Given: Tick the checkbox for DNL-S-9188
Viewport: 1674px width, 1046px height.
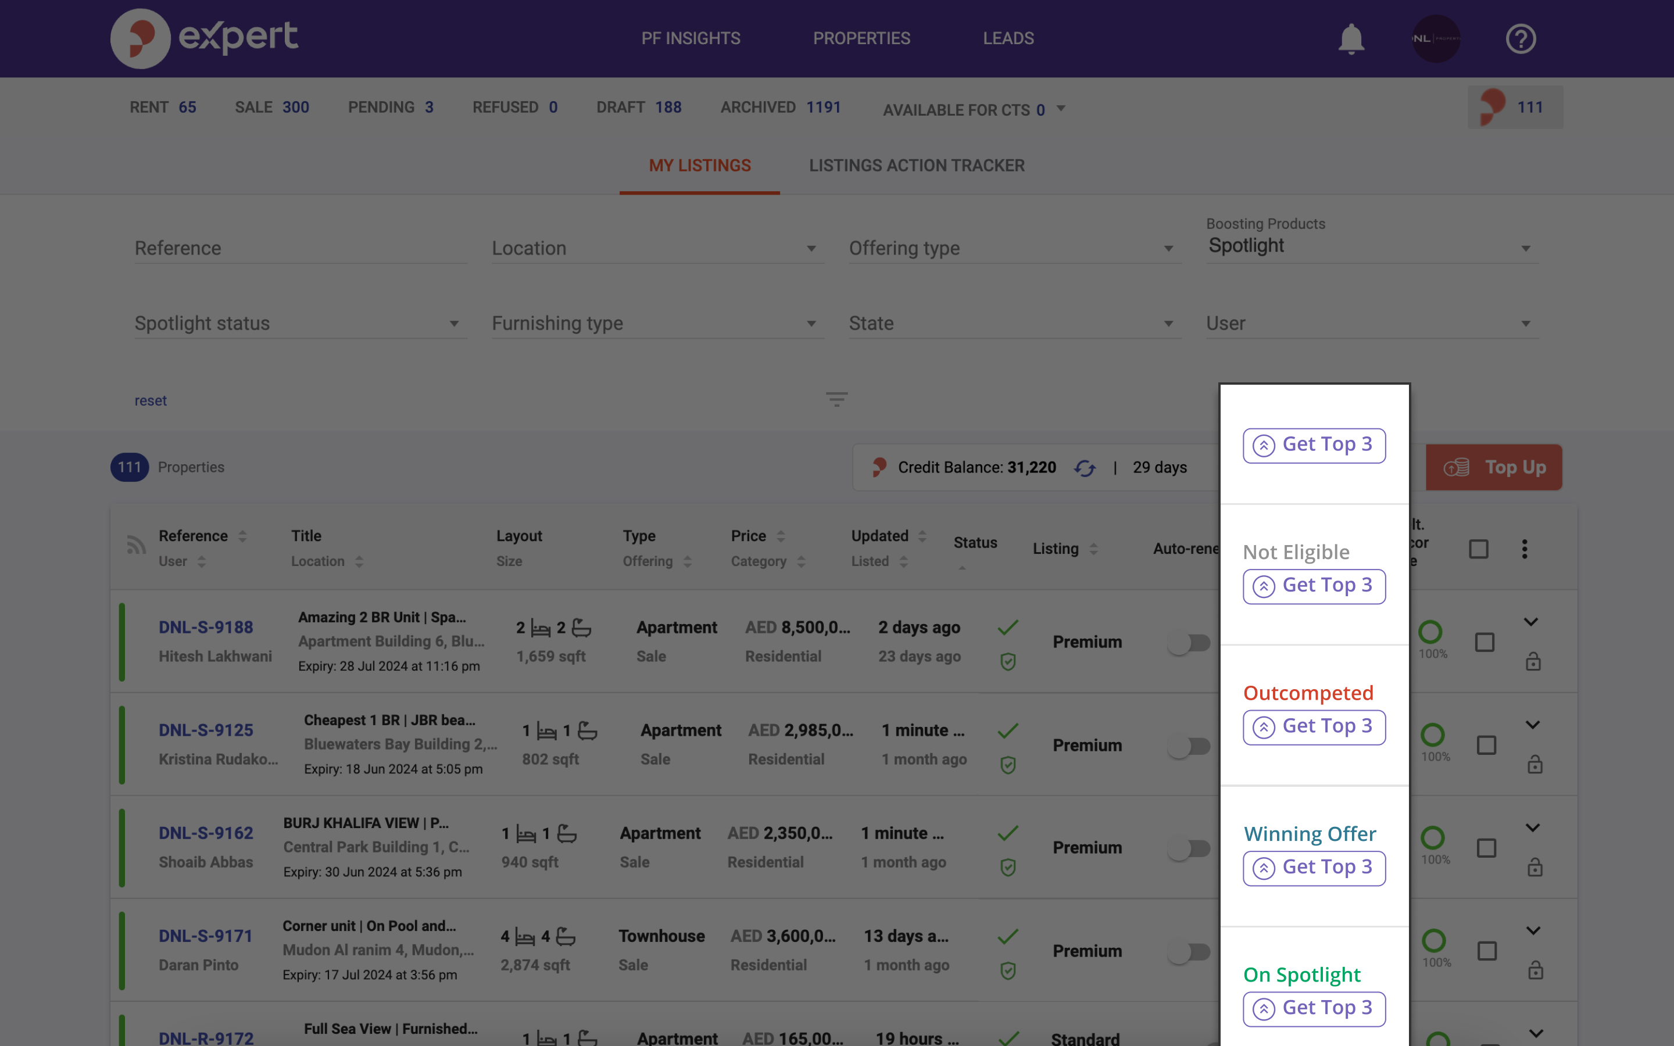Looking at the screenshot, I should (1485, 642).
